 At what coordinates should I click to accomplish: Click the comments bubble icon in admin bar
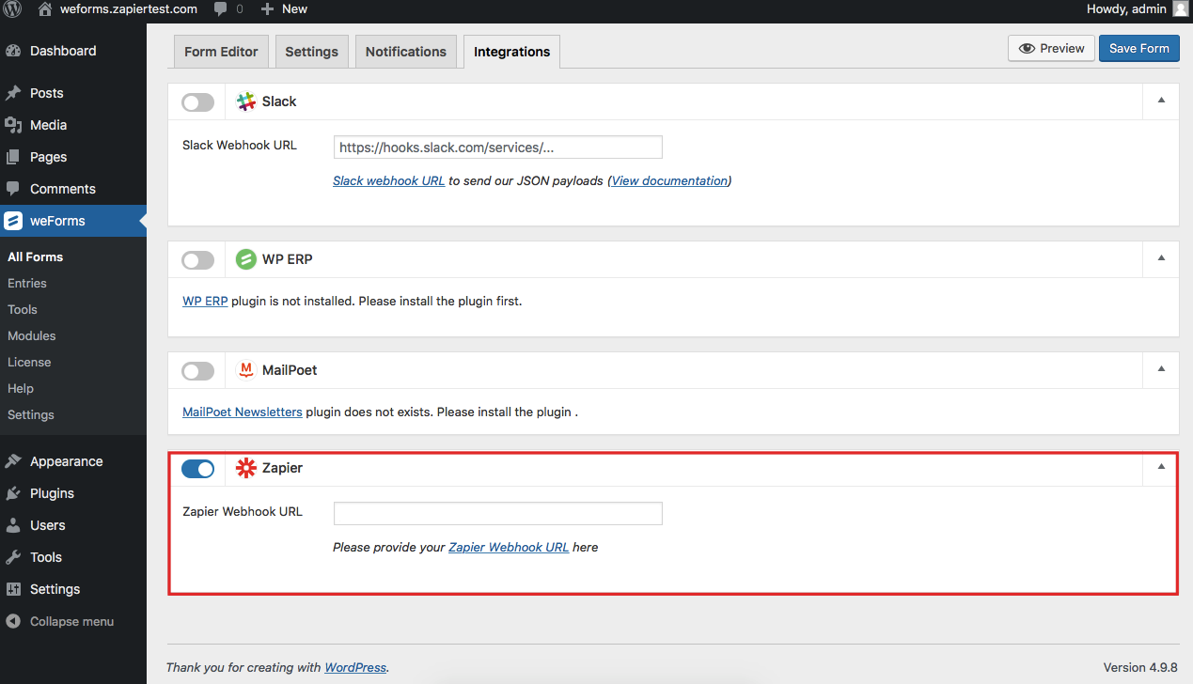(x=220, y=9)
